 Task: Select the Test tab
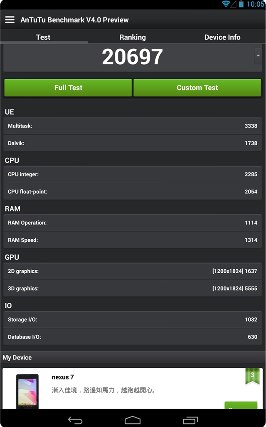click(43, 37)
